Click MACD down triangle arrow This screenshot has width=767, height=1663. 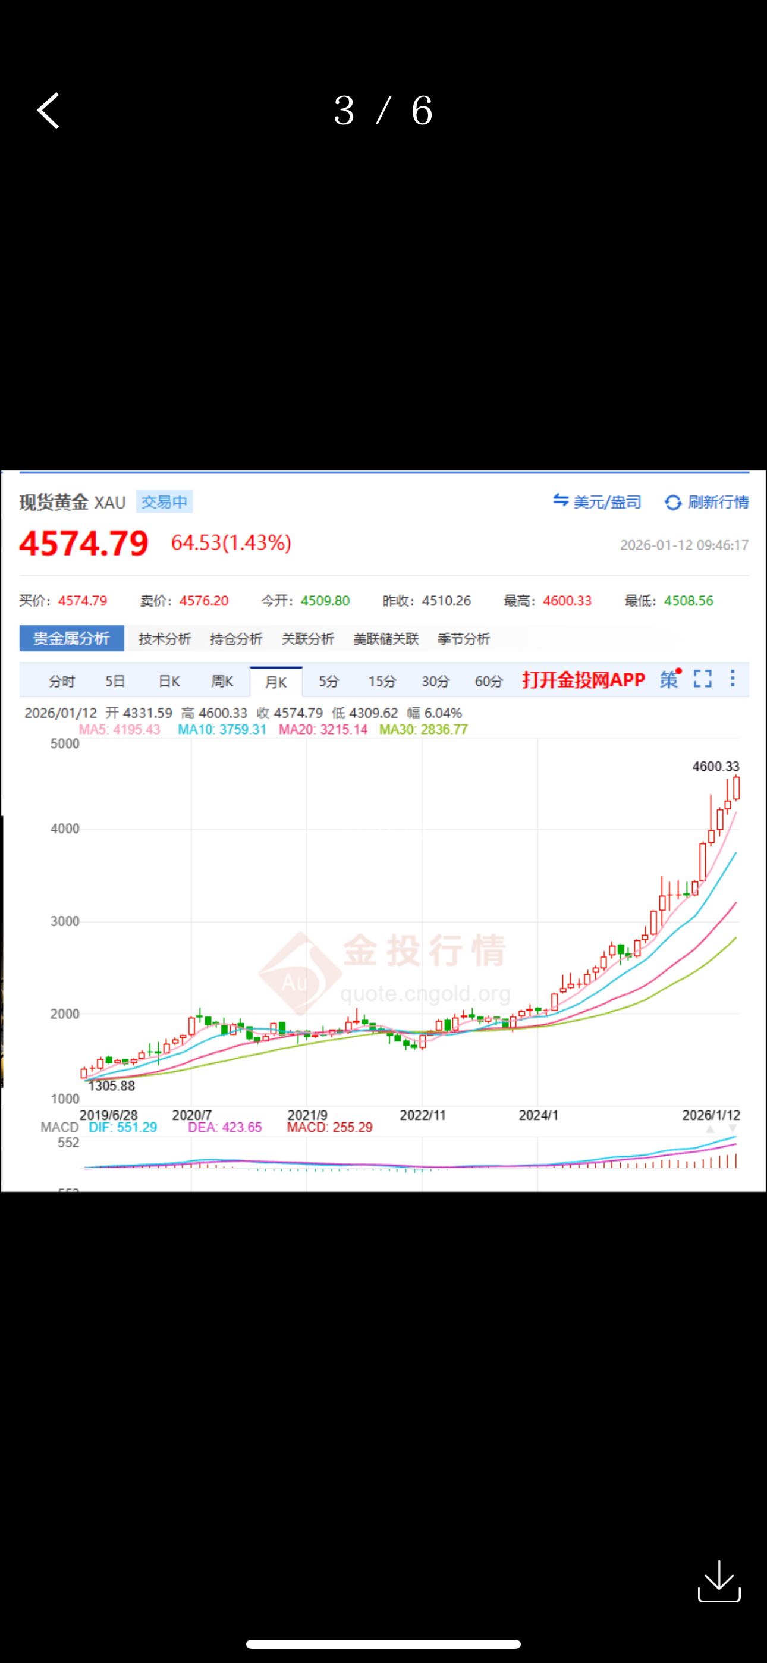click(x=733, y=1129)
